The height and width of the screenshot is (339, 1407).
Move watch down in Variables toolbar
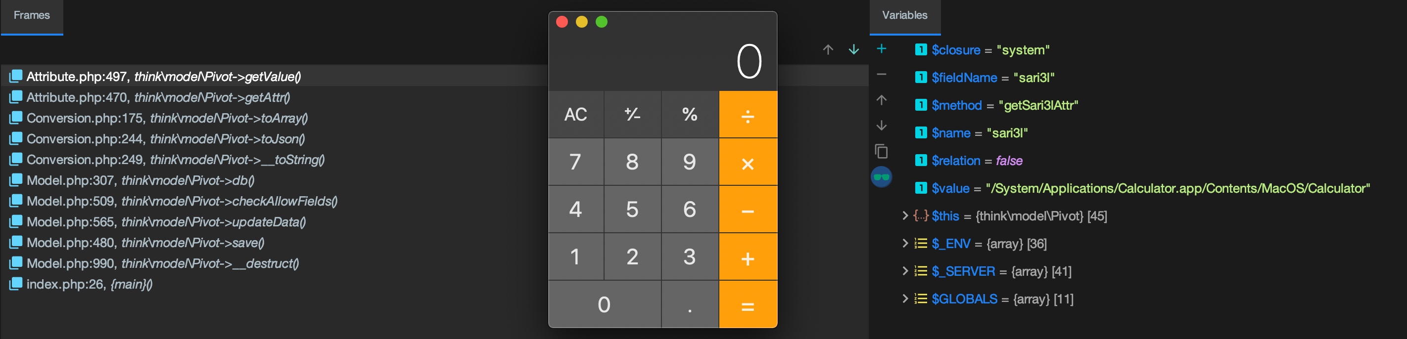point(881,126)
